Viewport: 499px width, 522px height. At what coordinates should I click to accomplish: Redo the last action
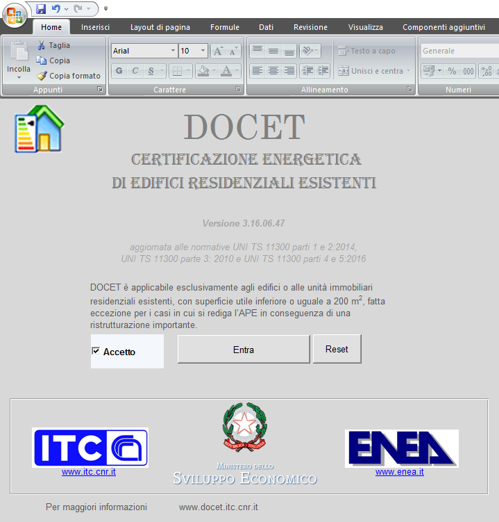pos(78,9)
